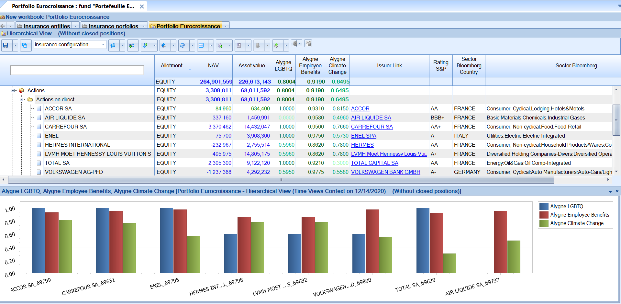This screenshot has height=304, width=621.
Task: Open the VOLKSWAGEN BANK GMBH issuer link
Action: click(386, 172)
